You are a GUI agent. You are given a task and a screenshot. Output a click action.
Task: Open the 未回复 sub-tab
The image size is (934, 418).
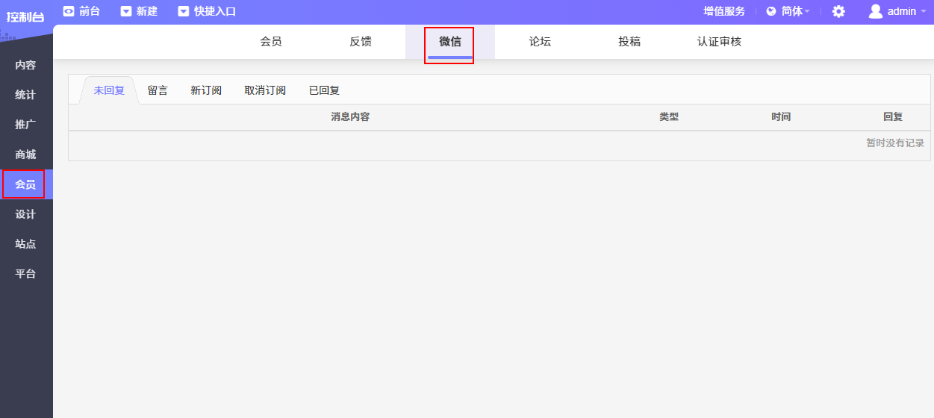click(x=109, y=90)
